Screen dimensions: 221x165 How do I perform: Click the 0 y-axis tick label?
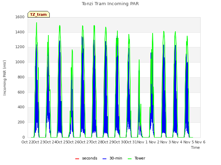(23, 137)
